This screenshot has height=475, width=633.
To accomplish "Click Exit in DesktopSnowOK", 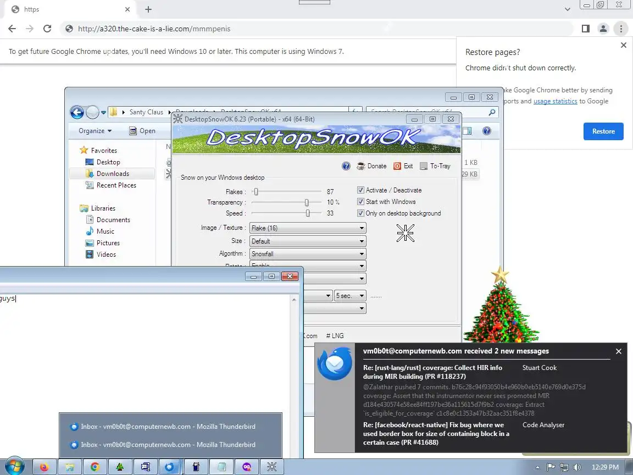I will (x=403, y=166).
